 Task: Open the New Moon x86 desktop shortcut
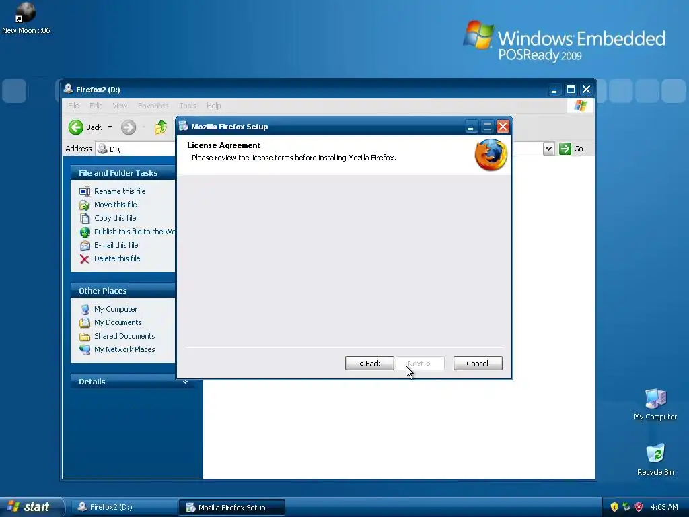[x=26, y=18]
